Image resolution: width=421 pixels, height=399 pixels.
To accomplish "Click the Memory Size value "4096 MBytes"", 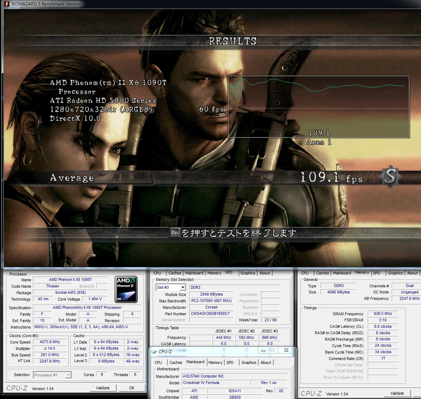I will pos(338,292).
